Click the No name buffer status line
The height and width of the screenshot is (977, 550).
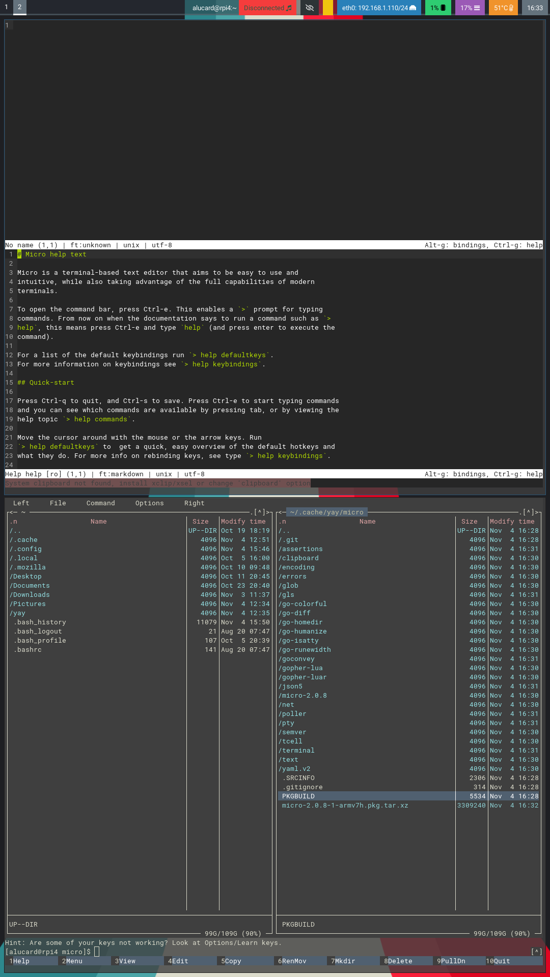click(274, 245)
